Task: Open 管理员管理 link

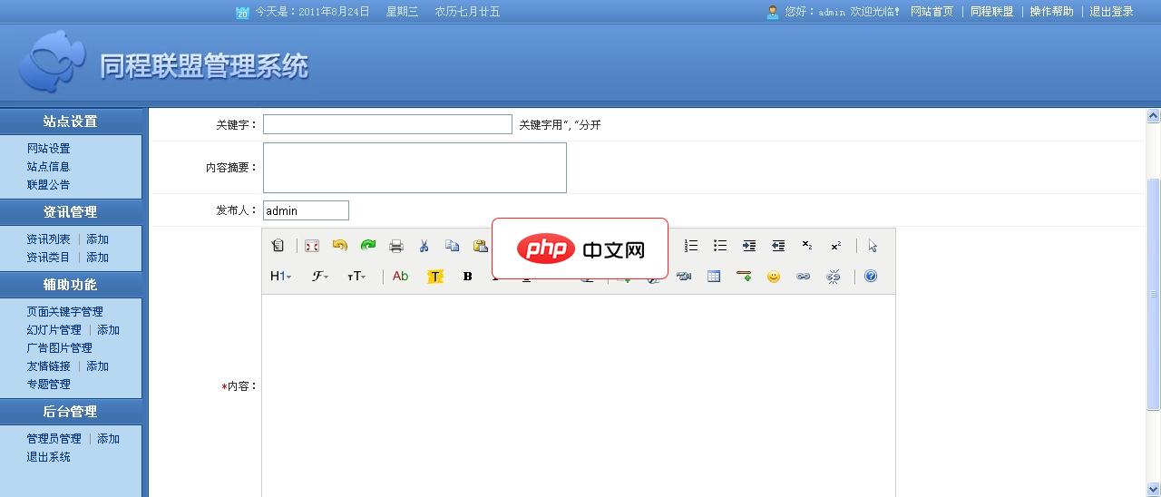Action: click(54, 439)
